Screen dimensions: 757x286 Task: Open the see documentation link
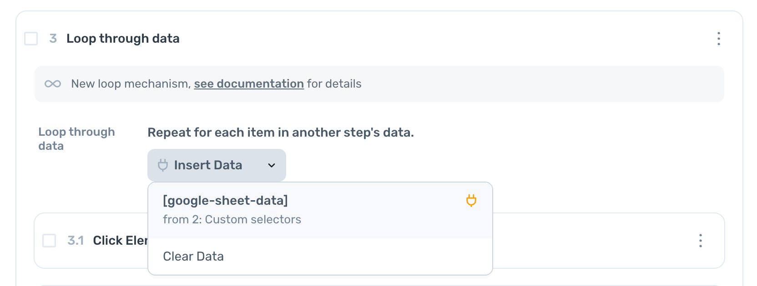pos(249,84)
